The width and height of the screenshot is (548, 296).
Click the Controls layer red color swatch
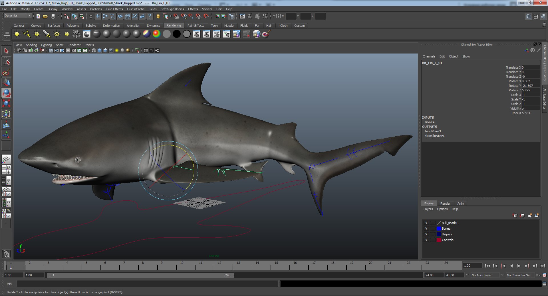click(439, 240)
